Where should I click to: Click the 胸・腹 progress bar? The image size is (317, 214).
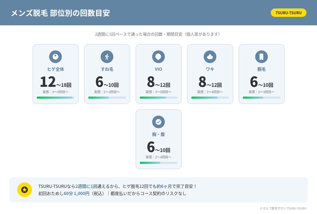click(x=158, y=163)
